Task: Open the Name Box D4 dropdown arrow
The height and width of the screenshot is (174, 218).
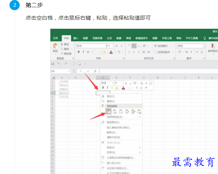Action: (69, 71)
